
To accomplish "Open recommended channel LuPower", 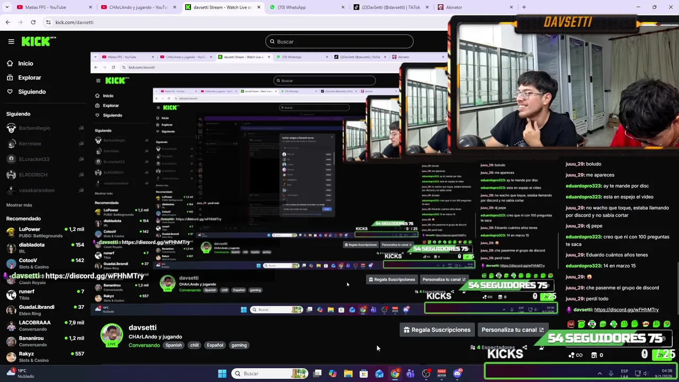I will [x=45, y=232].
